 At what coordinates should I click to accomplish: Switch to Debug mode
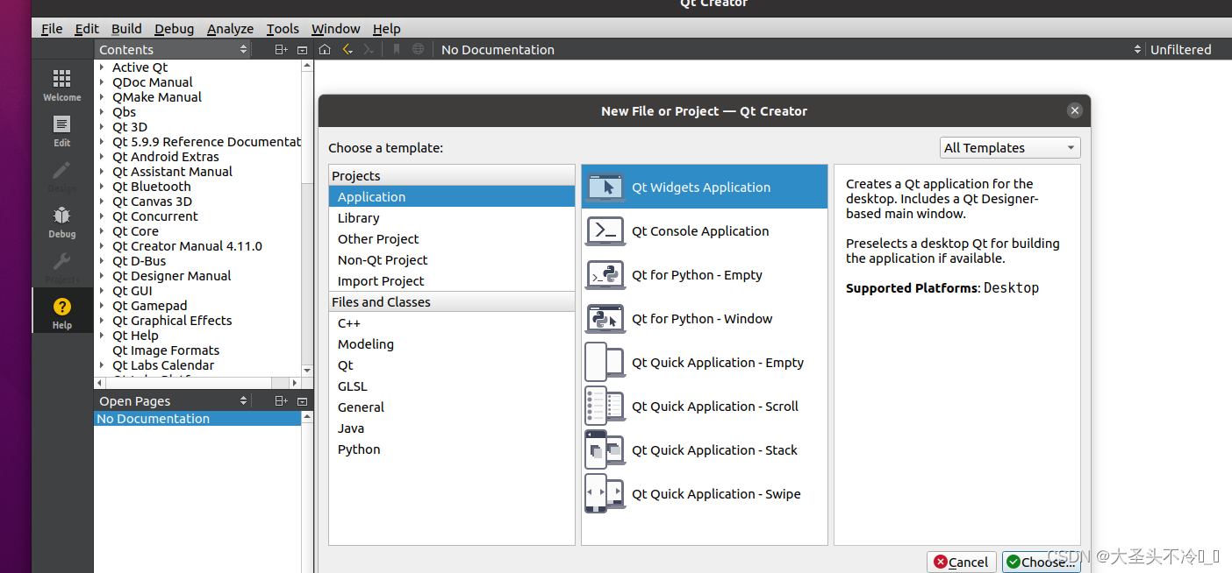click(x=61, y=223)
